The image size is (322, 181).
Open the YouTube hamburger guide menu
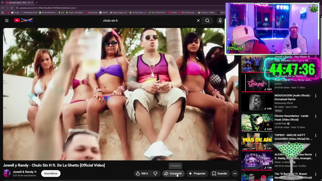click(7, 20)
